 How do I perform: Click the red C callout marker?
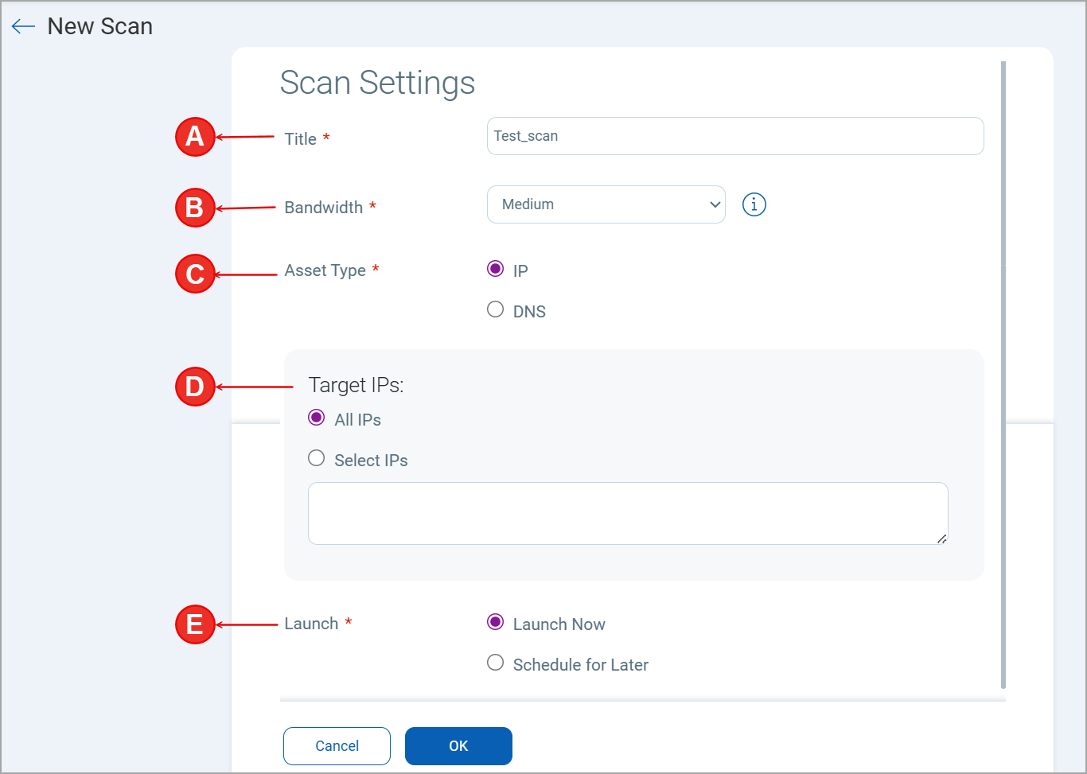point(195,274)
